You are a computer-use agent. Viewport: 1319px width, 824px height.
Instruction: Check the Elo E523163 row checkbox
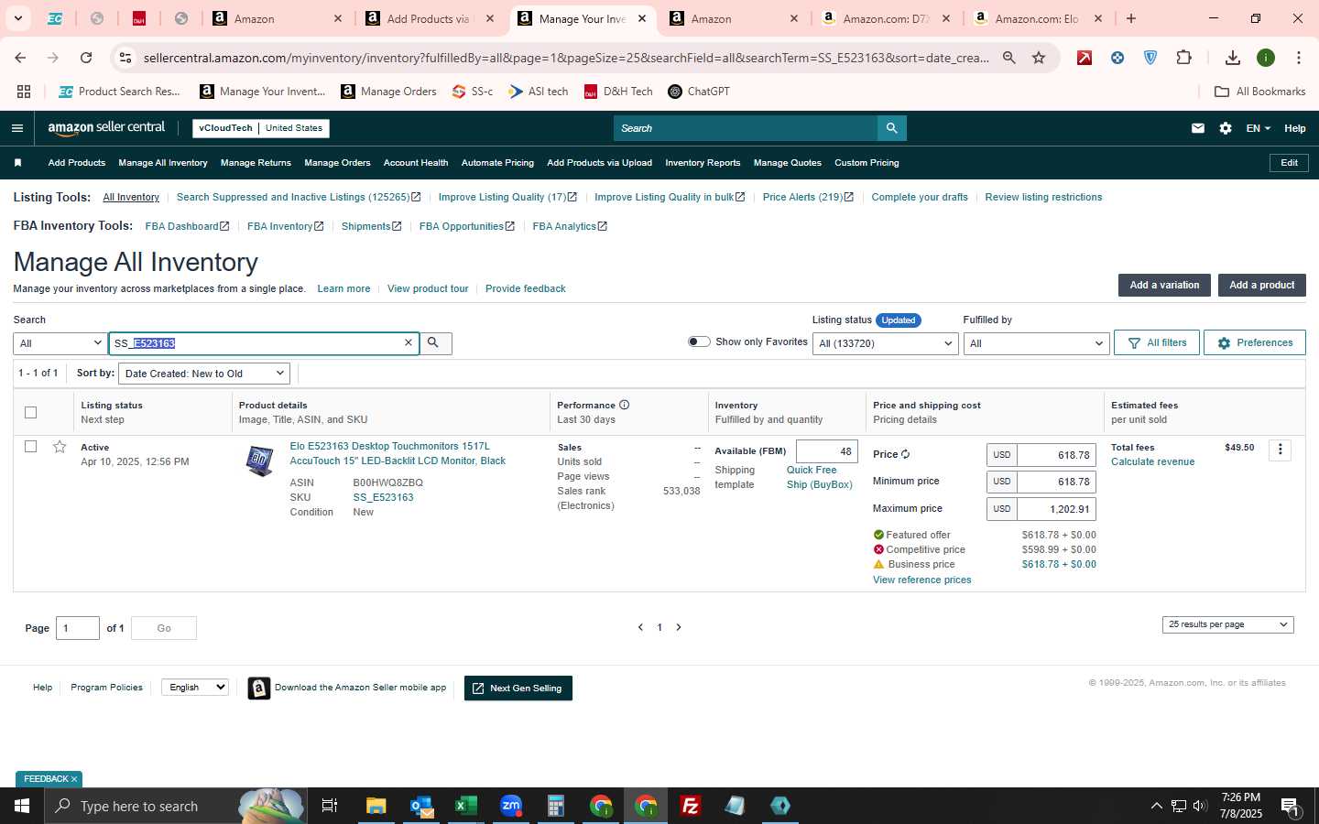coord(30,447)
